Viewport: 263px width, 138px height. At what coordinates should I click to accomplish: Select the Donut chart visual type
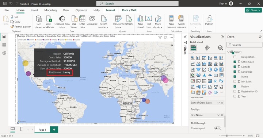click(x=216, y=69)
